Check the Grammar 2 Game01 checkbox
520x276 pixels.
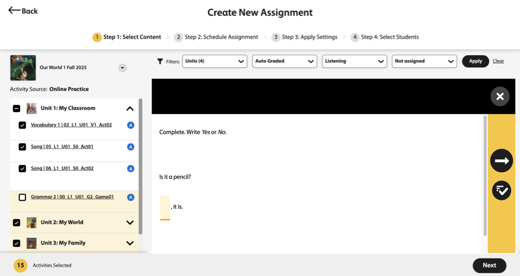[22, 198]
